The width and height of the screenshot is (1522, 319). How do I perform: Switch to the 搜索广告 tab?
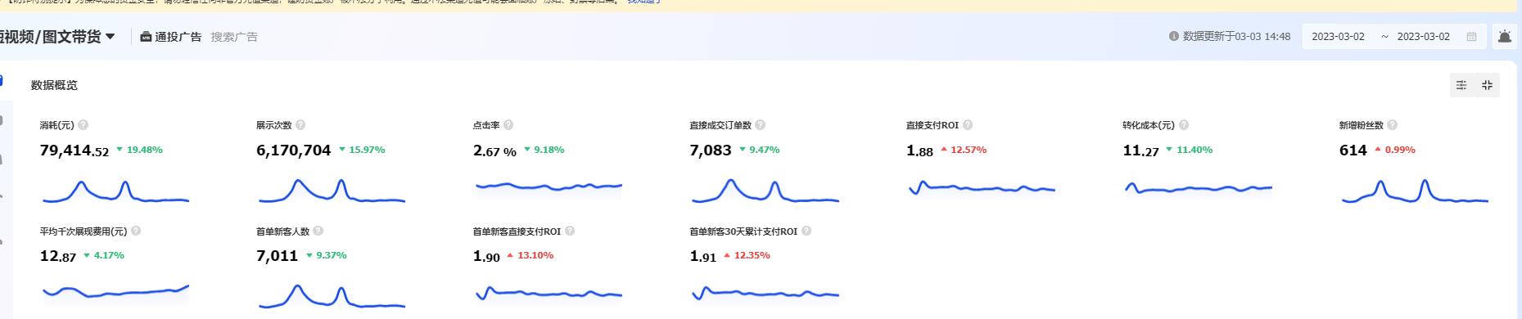click(x=234, y=37)
